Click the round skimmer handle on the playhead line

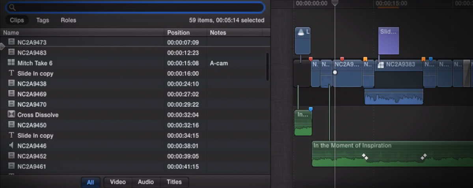[335, 72]
